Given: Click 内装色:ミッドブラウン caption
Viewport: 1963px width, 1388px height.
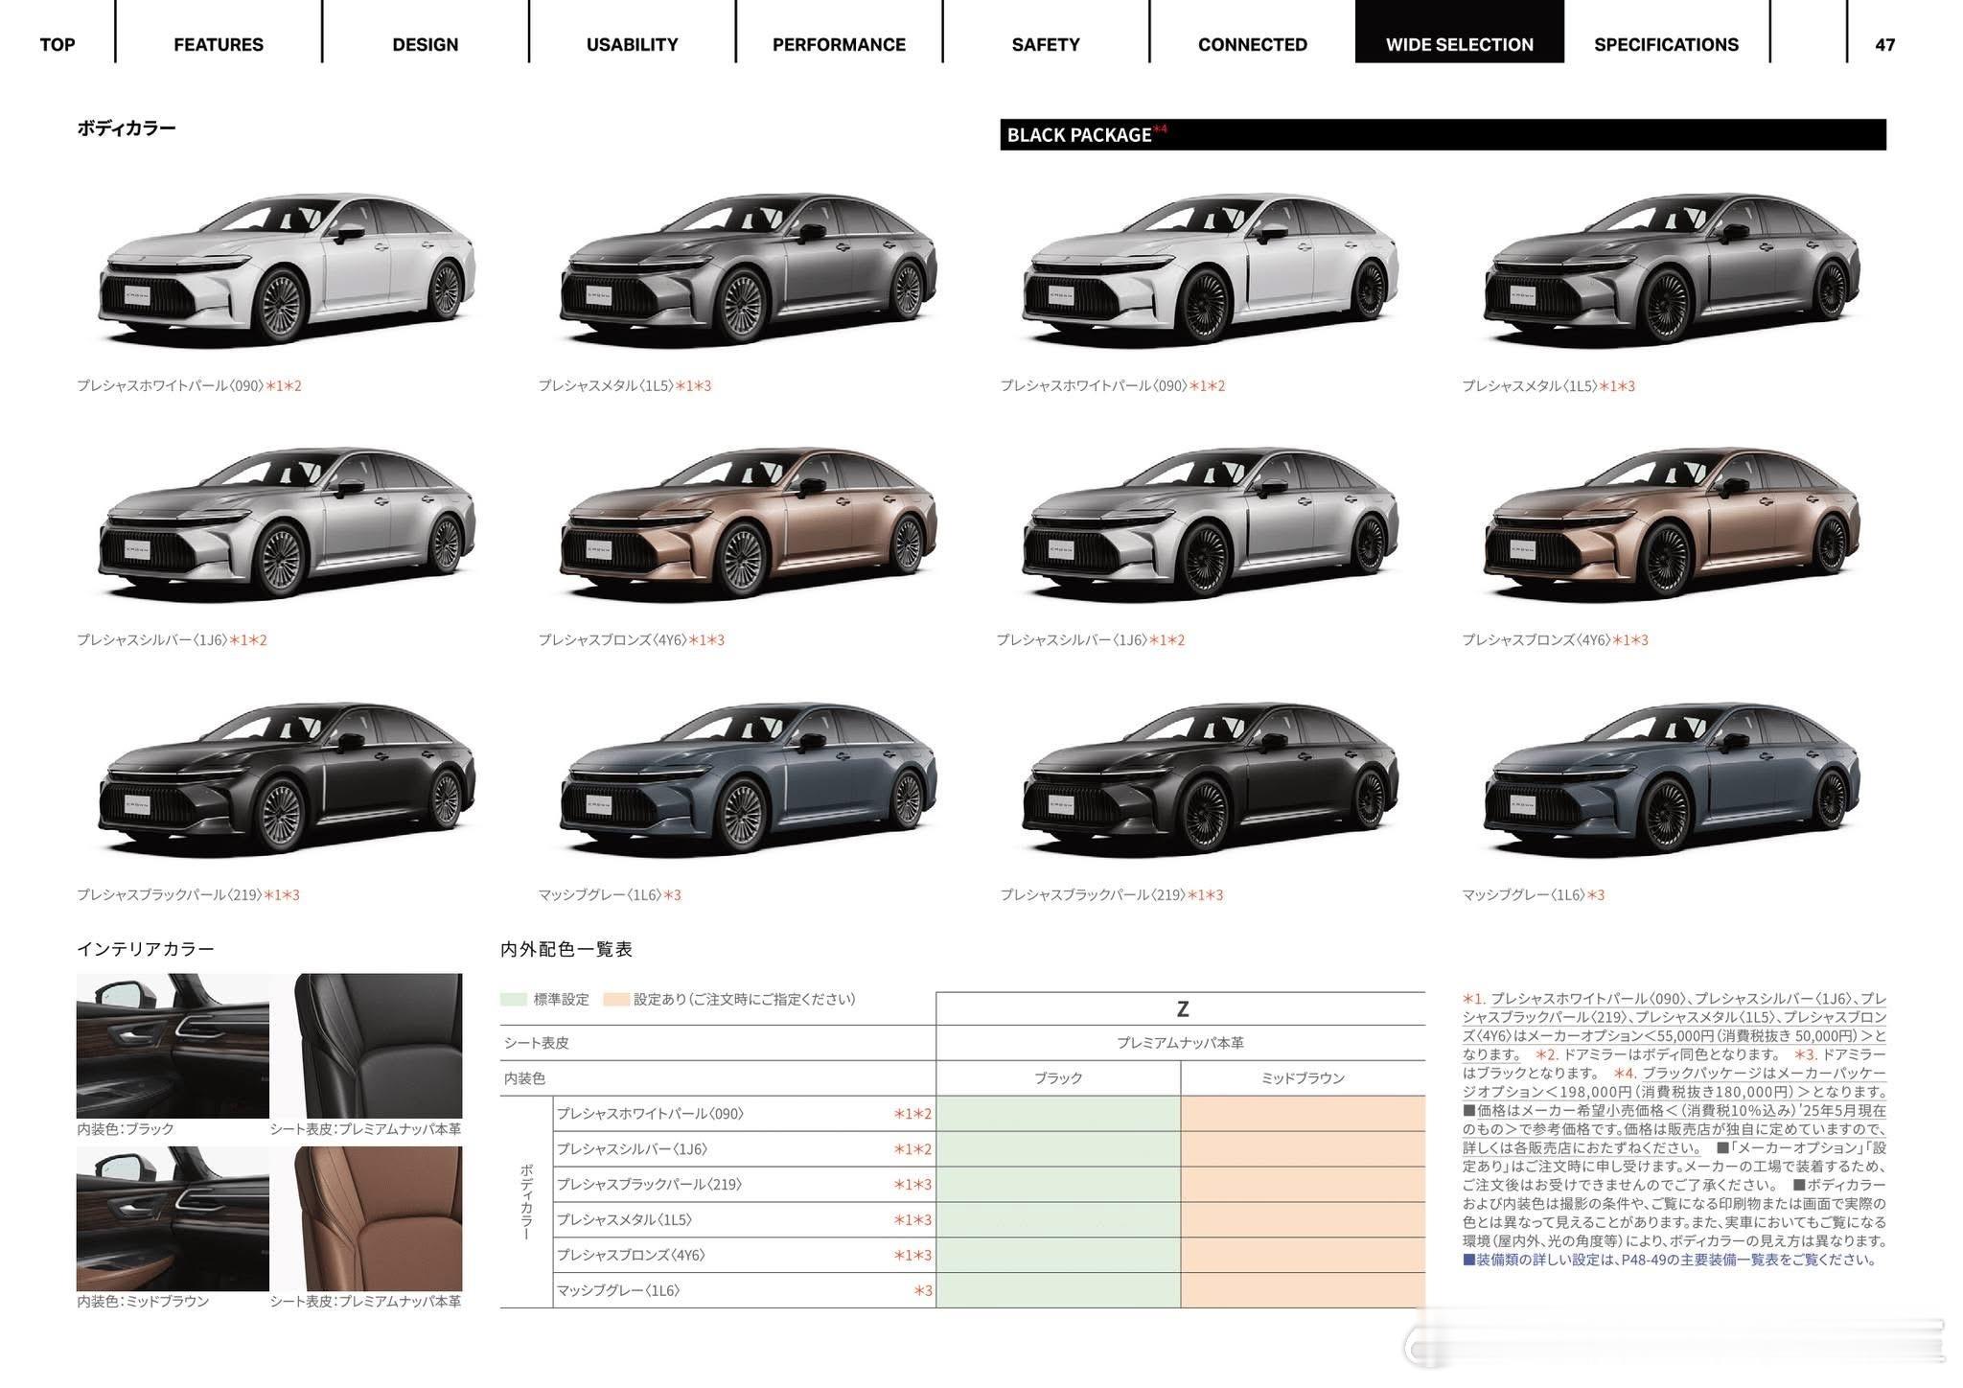Looking at the screenshot, I should click(x=143, y=1301).
